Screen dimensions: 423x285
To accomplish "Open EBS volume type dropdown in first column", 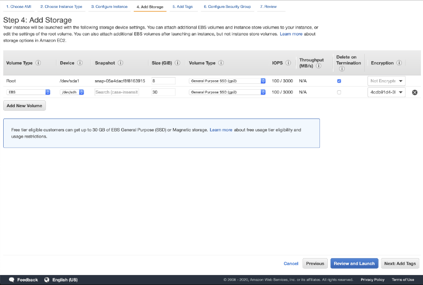I will click(29, 92).
